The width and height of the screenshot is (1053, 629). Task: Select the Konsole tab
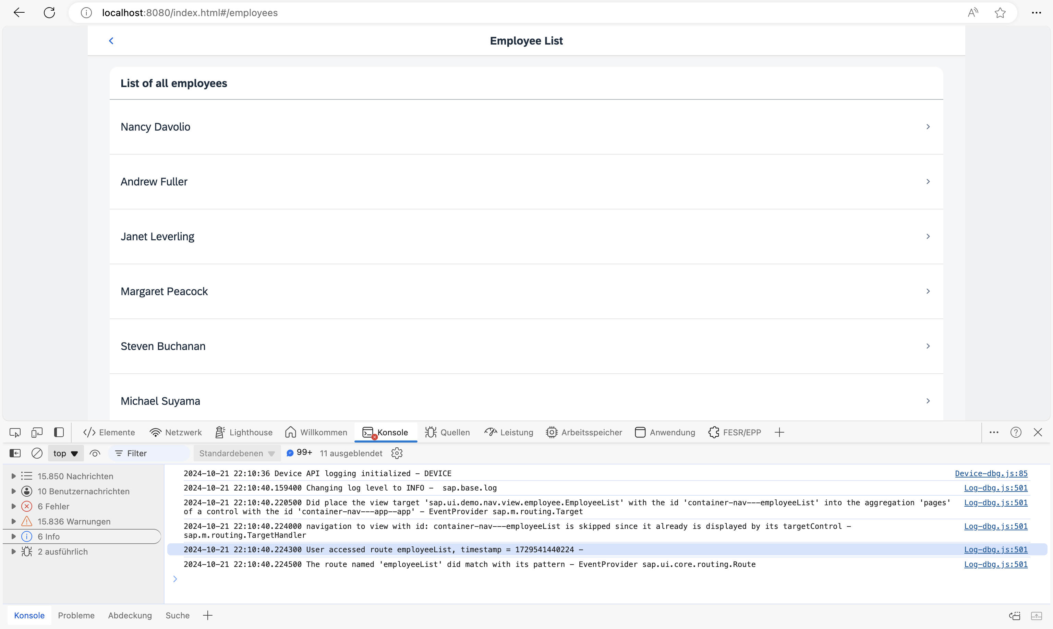coord(385,432)
